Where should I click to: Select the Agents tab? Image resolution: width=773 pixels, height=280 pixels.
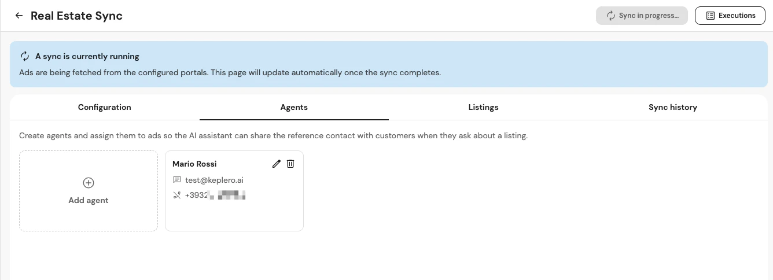[x=294, y=107]
